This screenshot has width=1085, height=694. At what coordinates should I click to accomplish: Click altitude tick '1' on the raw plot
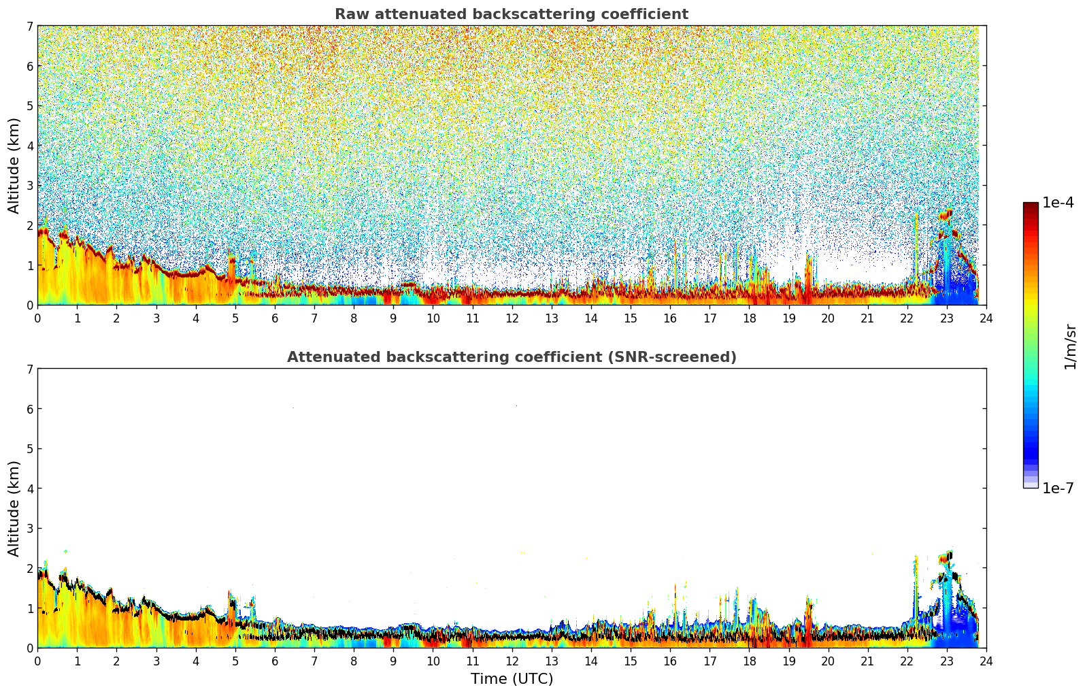coord(30,265)
